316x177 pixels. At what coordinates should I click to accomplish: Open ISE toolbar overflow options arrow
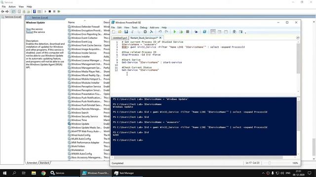tap(245, 33)
